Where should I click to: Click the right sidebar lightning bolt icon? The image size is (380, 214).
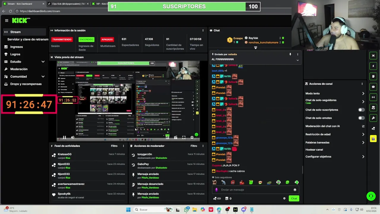point(373,66)
